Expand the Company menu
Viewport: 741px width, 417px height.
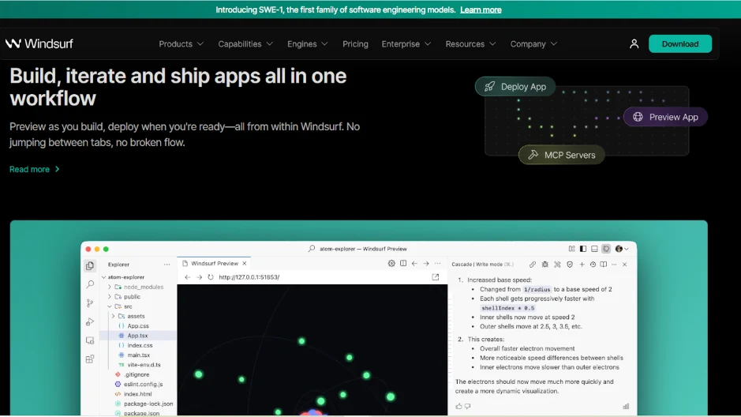[533, 44]
